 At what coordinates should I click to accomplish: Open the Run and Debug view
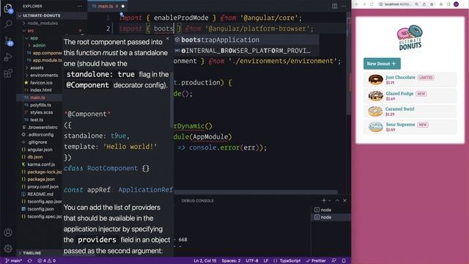coord(8,57)
